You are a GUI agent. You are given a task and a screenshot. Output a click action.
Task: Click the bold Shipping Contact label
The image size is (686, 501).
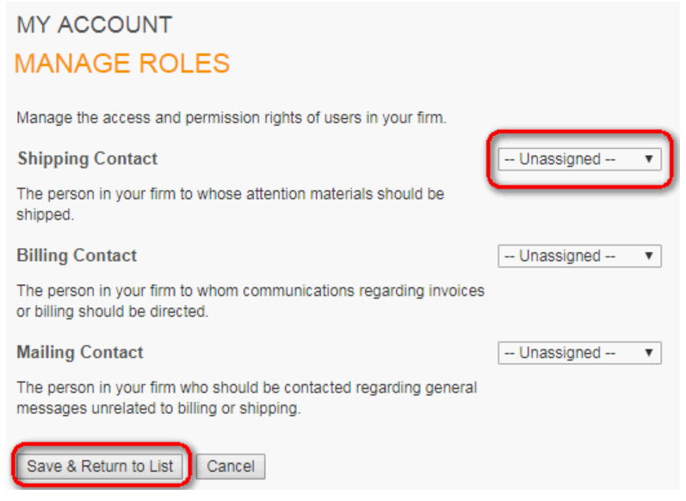tap(87, 159)
